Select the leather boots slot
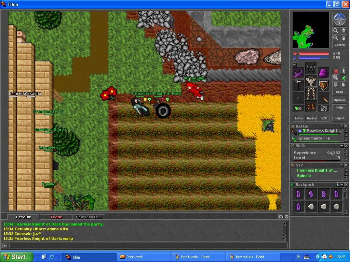350x262 pixels. pyautogui.click(x=311, y=106)
